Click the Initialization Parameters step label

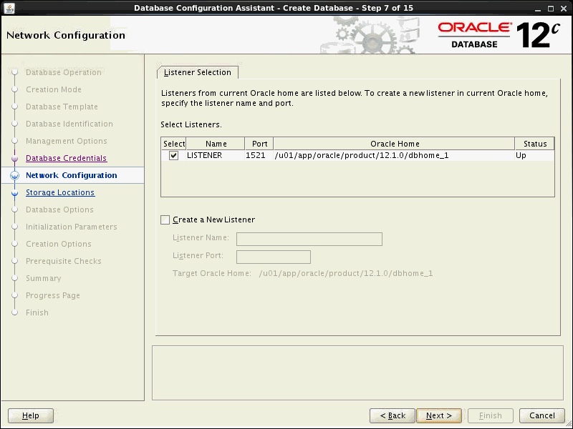72,227
